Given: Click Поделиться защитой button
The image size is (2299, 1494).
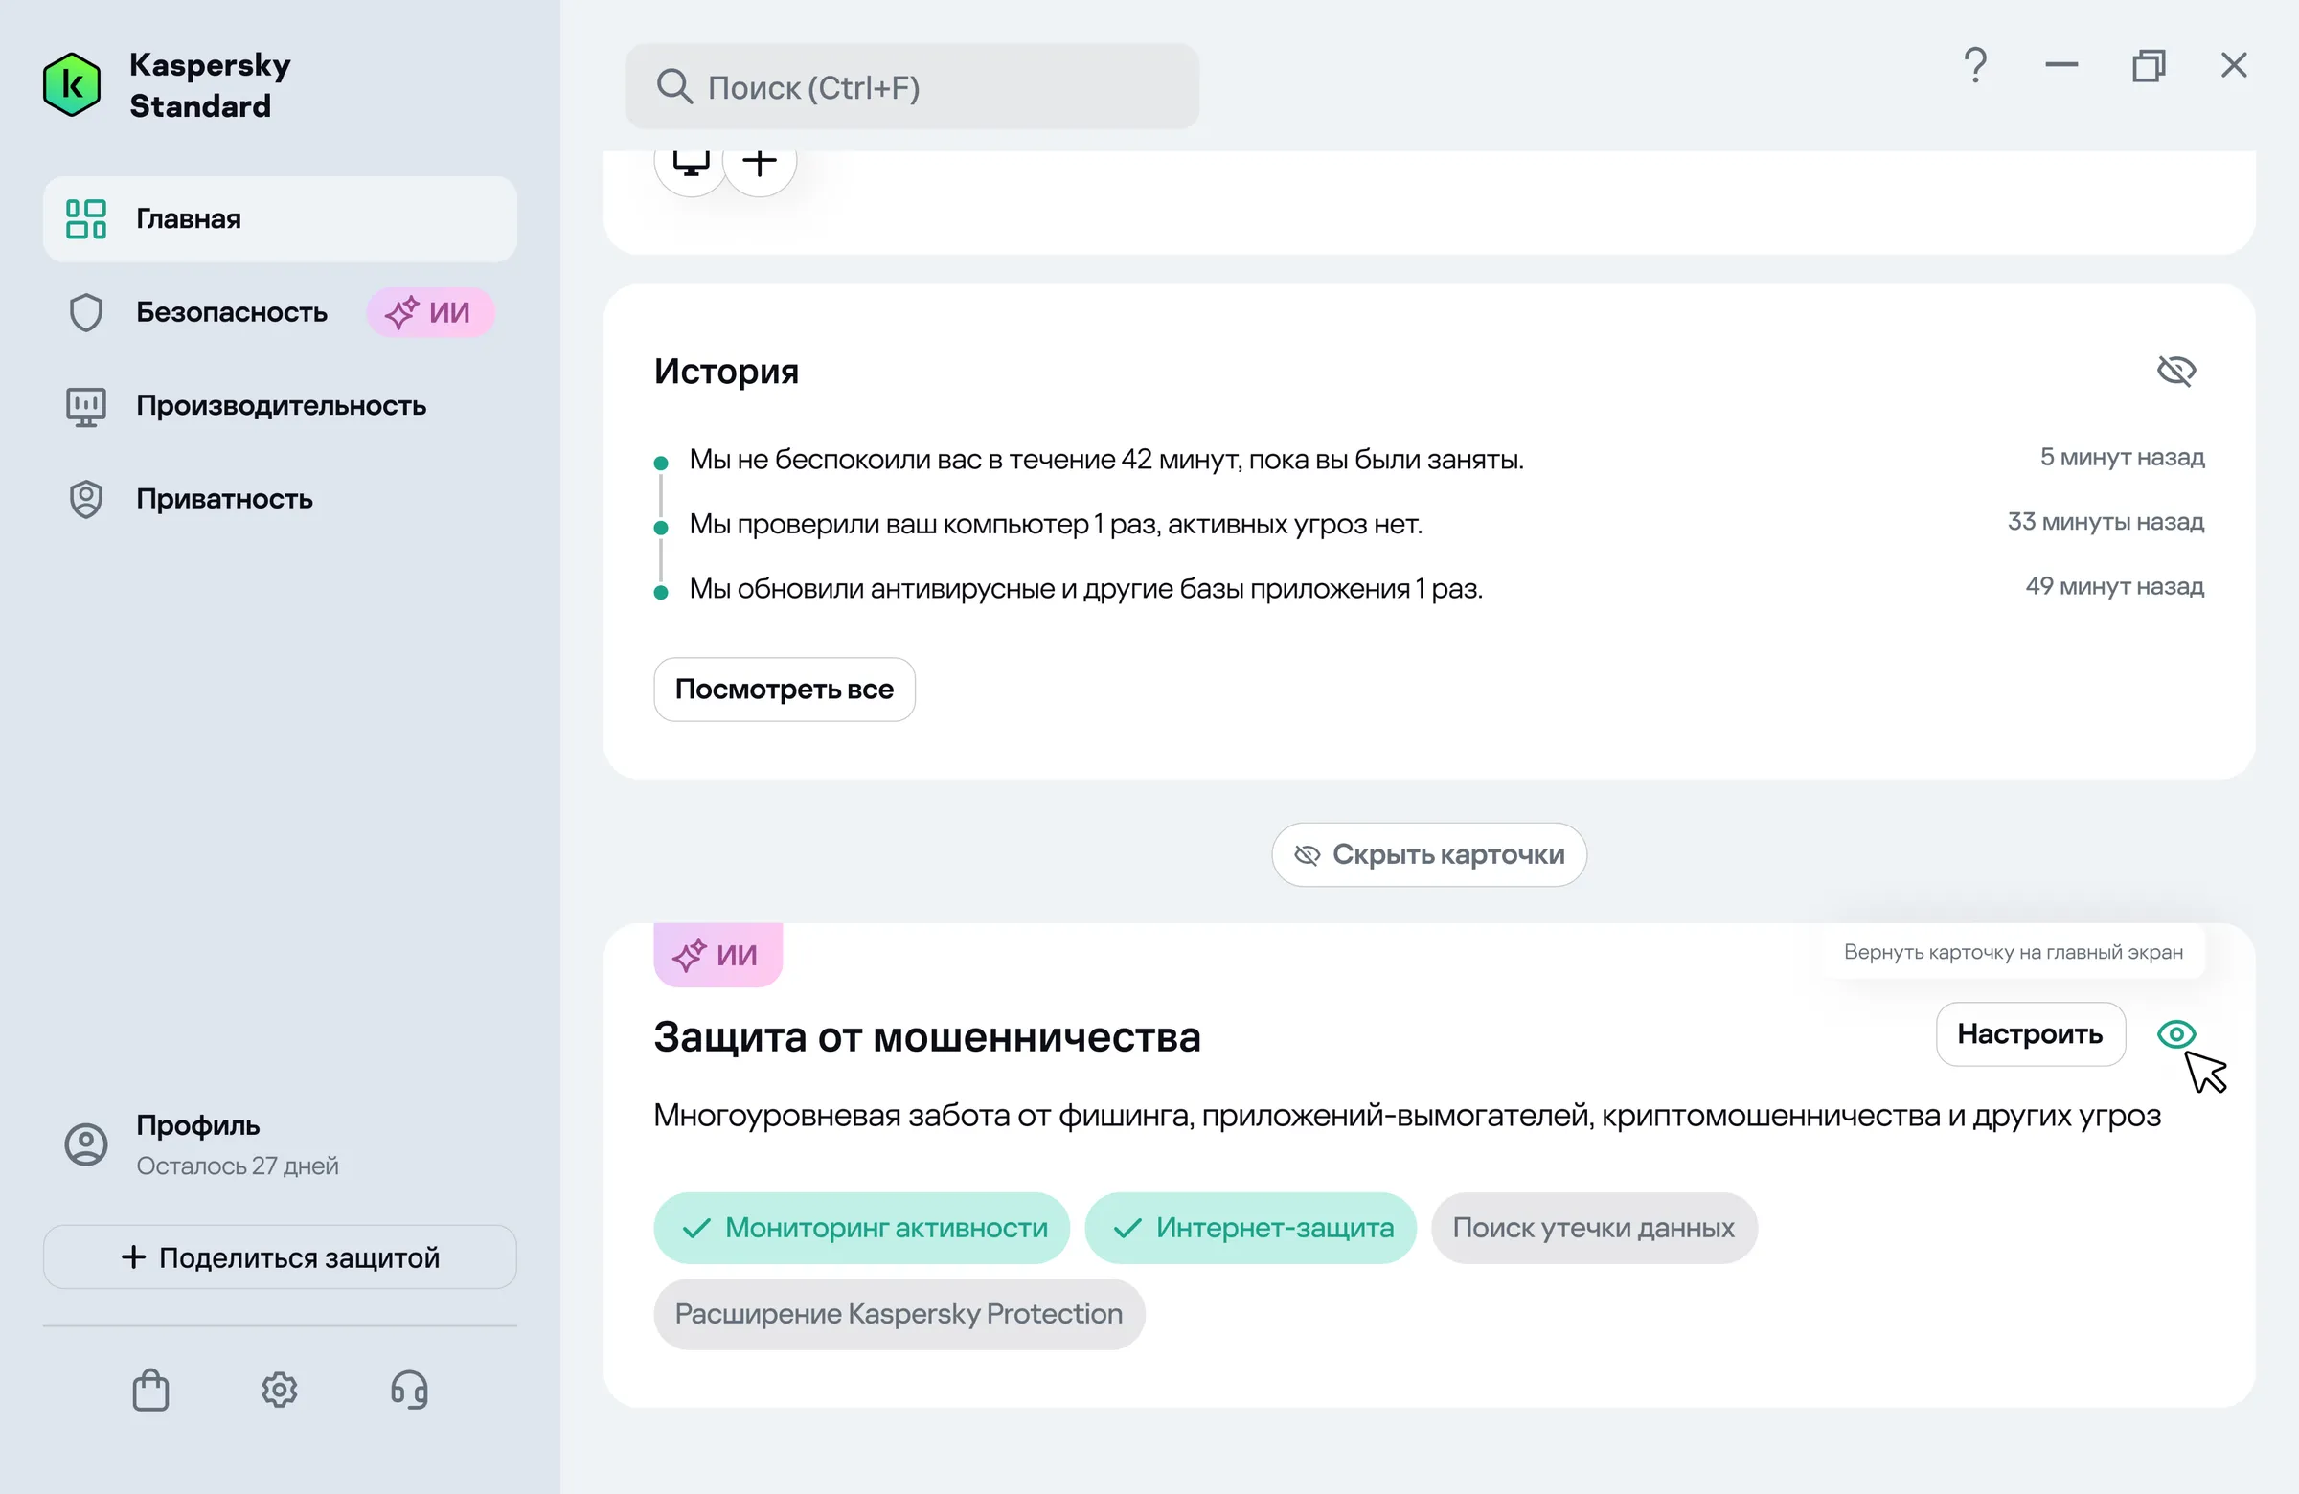Looking at the screenshot, I should point(280,1257).
